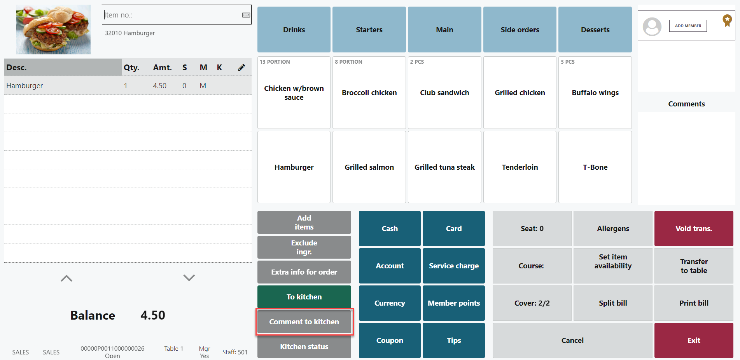The height and width of the screenshot is (360, 740).
Task: Click the pencil edit icon in table header
Action: coord(241,68)
